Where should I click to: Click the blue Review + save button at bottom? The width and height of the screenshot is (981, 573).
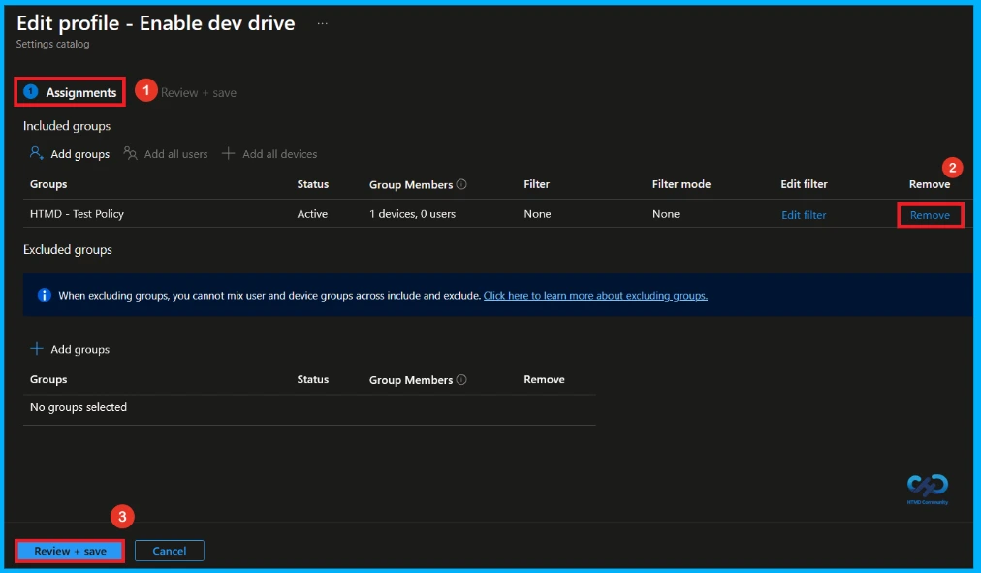(70, 551)
